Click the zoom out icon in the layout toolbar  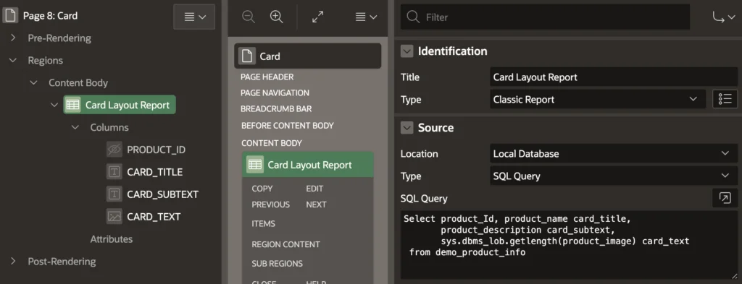tap(249, 17)
